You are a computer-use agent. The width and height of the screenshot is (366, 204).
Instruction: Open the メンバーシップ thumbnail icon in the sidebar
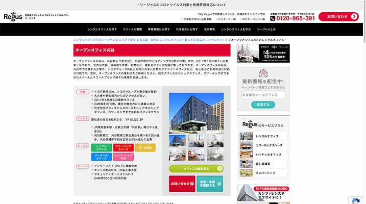pos(246,173)
